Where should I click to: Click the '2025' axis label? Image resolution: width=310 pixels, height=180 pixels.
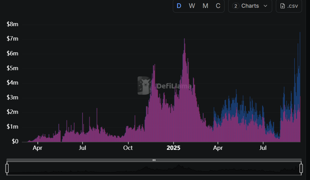pyautogui.click(x=173, y=148)
